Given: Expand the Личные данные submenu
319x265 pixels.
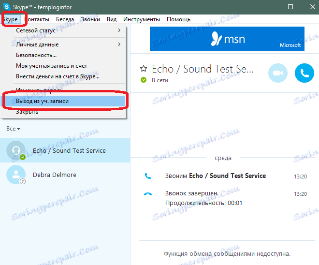Looking at the screenshot, I should point(63,44).
